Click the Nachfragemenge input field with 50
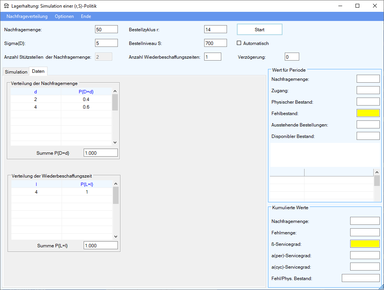Screen dimensions: 384x290 click(106, 29)
